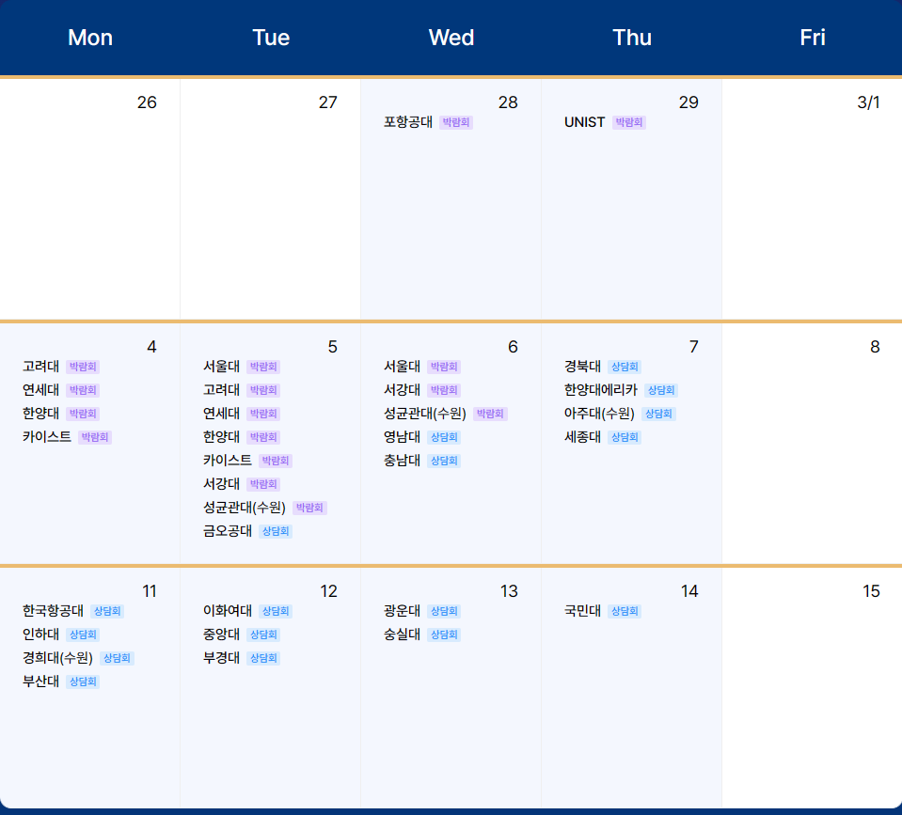Click the Fri column header

[x=813, y=38]
